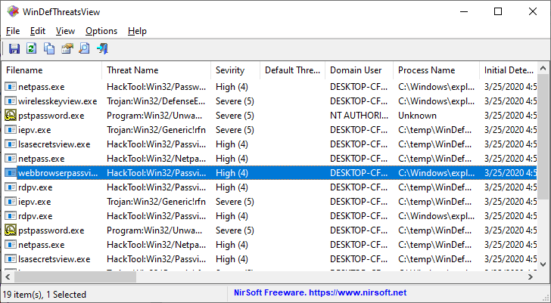Open Properties via the toolbar icon
The image size is (551, 303).
click(67, 49)
